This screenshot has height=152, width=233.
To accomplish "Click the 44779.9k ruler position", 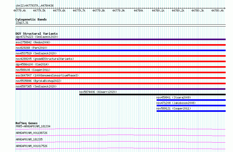I will tap(119, 11).
